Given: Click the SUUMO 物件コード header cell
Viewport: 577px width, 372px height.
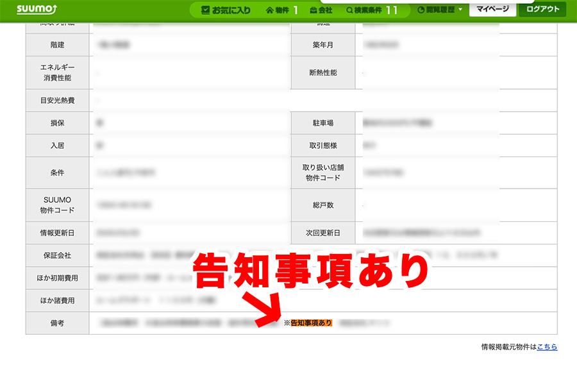Looking at the screenshot, I should coord(58,205).
